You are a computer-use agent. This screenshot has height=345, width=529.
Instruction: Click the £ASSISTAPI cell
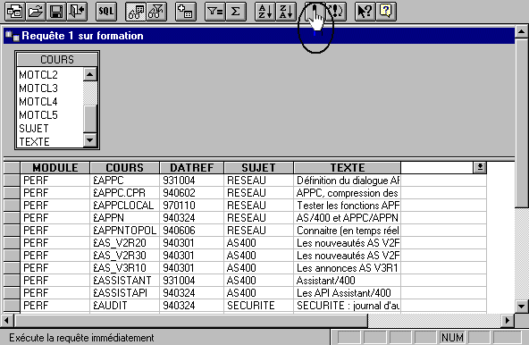(124, 292)
